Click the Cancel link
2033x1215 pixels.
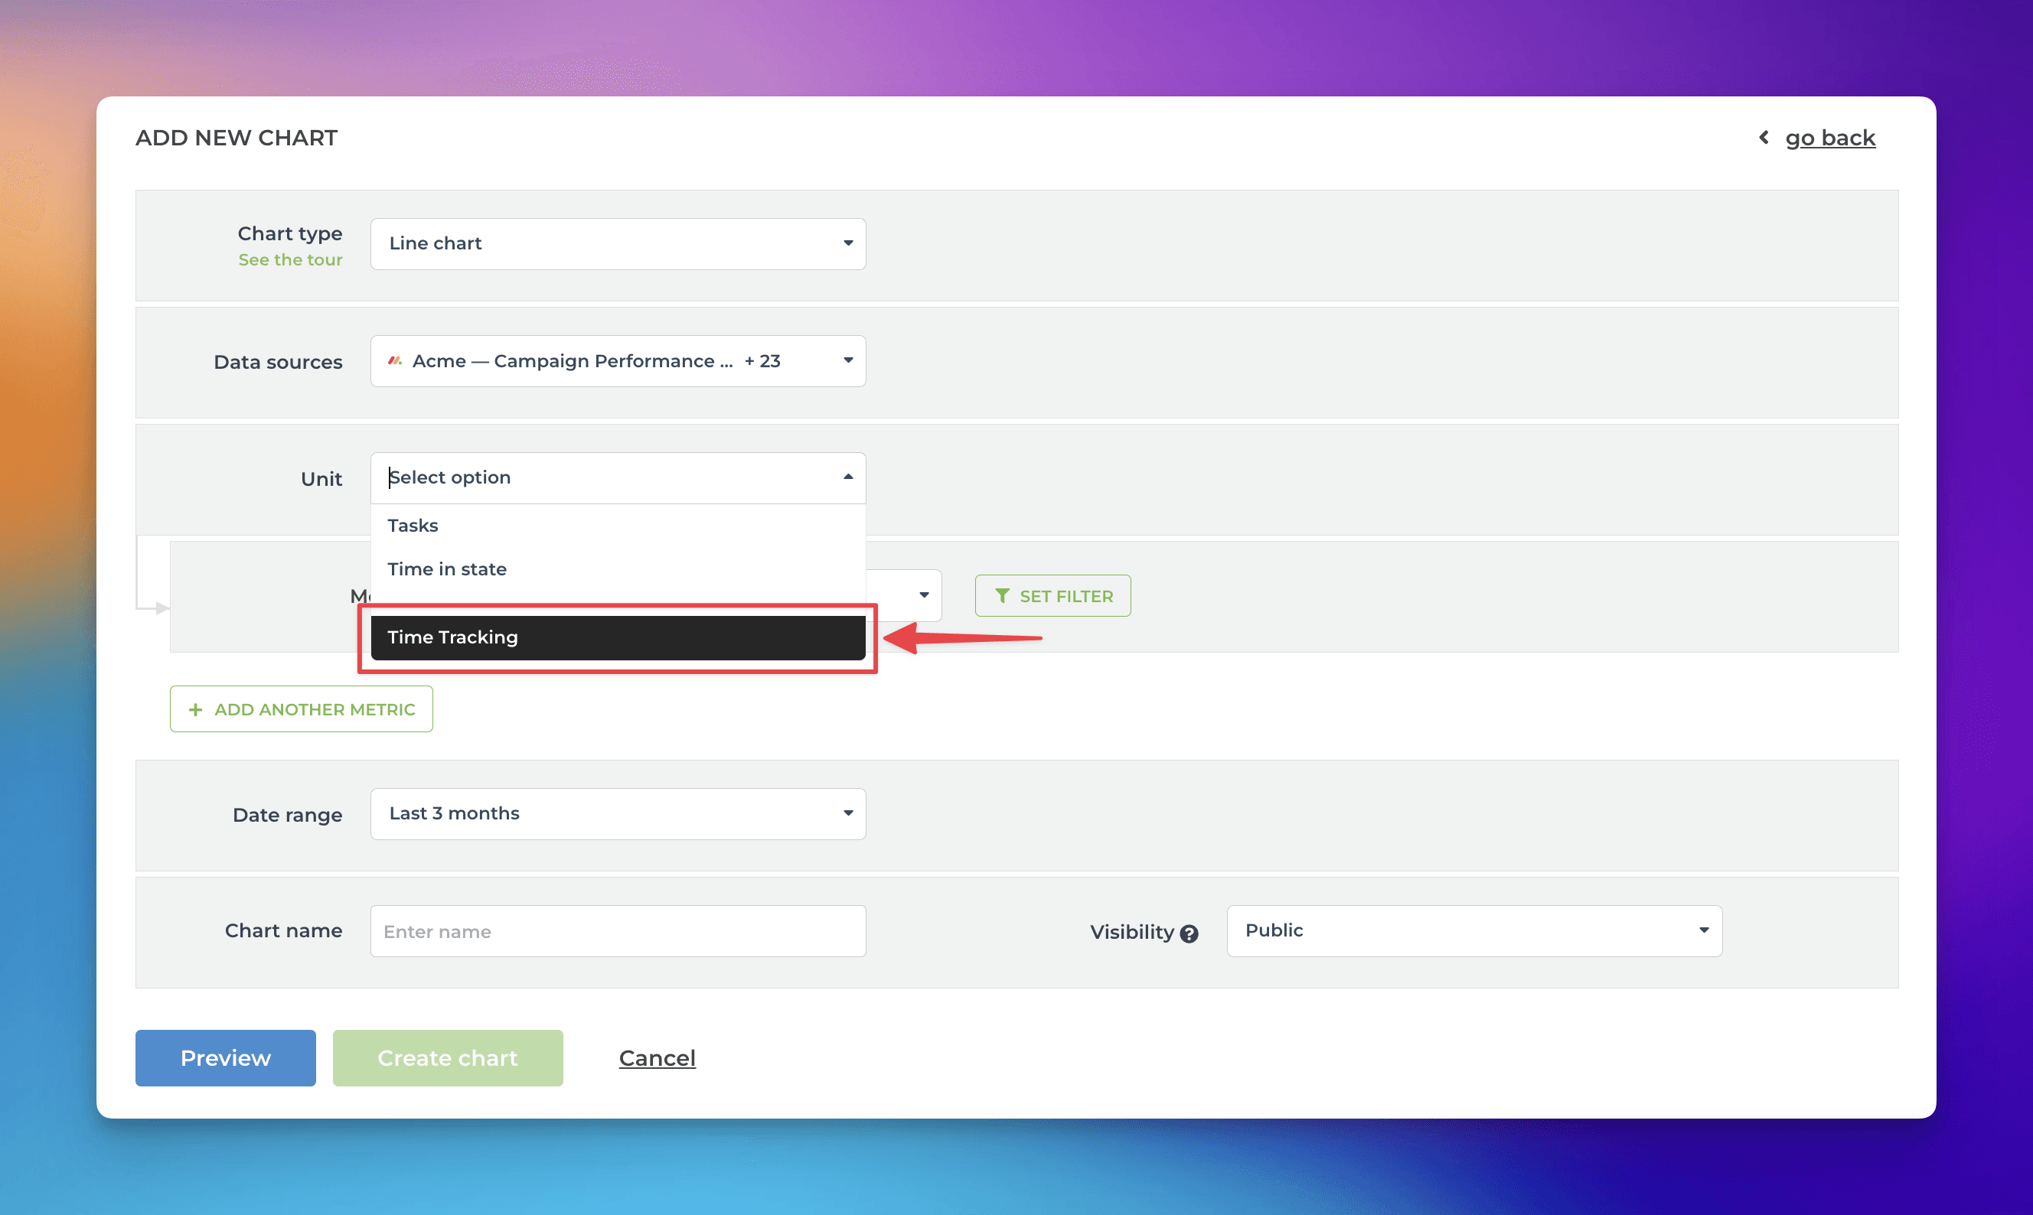[657, 1058]
